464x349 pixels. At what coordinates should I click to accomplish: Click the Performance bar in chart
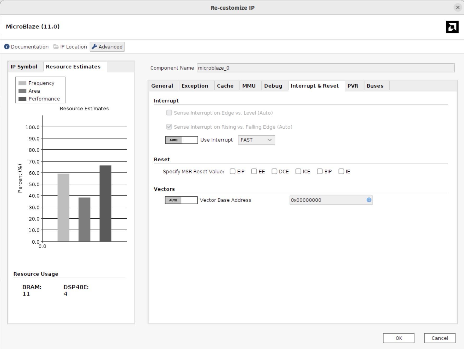(105, 203)
